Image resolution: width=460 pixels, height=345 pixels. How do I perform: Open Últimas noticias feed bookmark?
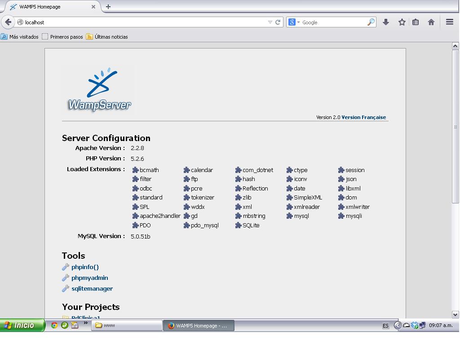107,37
